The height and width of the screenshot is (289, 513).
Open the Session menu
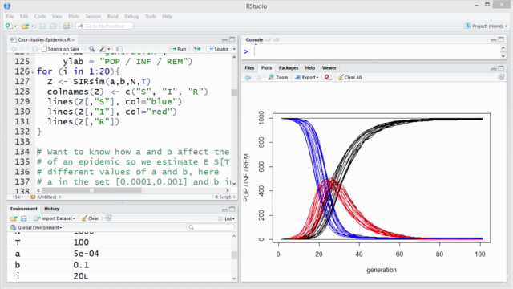pyautogui.click(x=93, y=16)
